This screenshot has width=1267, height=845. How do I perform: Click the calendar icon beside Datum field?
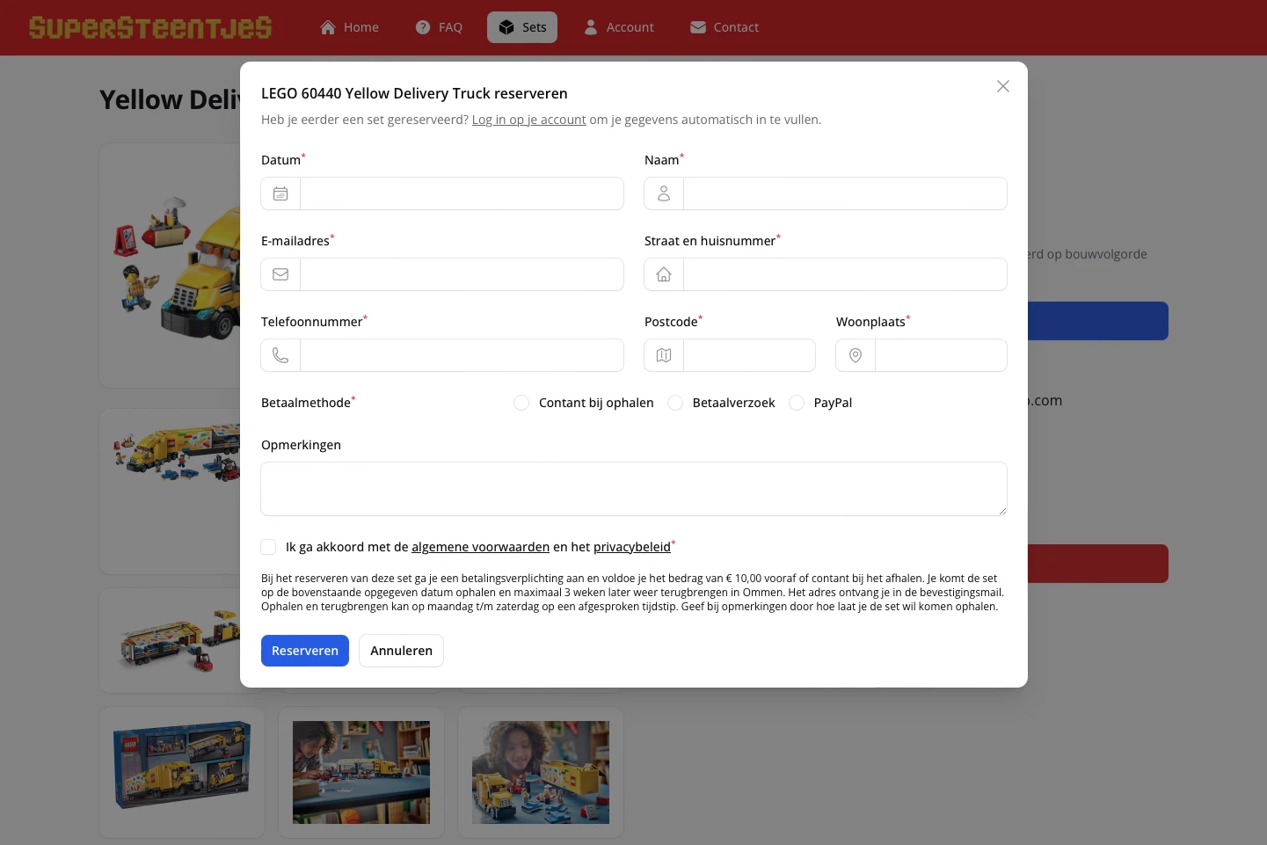(x=280, y=193)
